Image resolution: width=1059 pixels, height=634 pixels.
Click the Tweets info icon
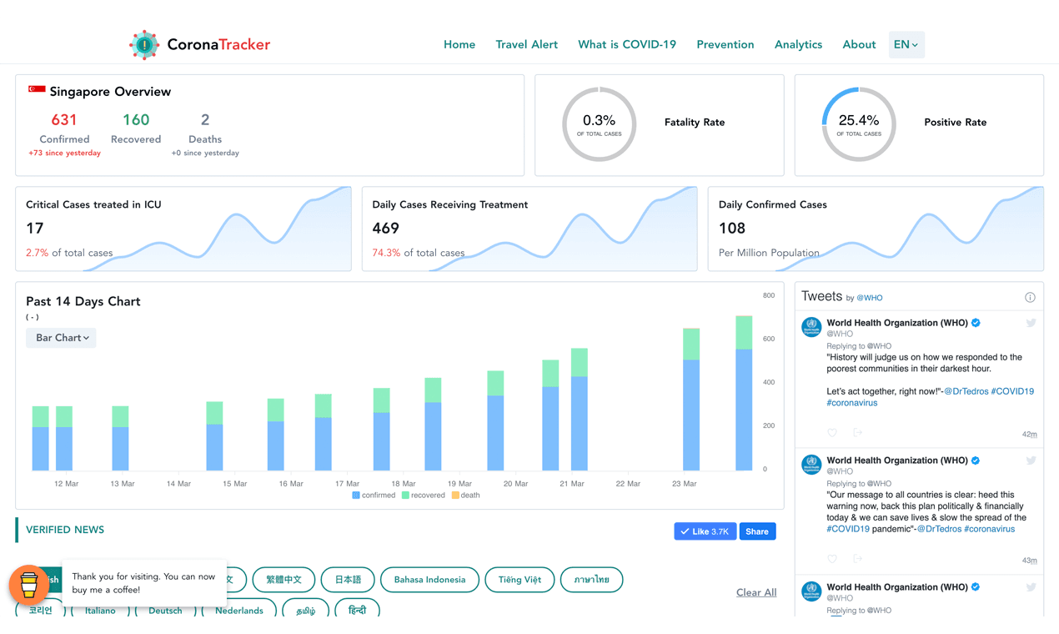pyautogui.click(x=1030, y=298)
